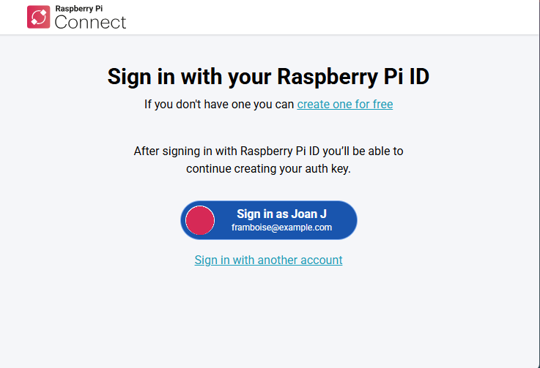Click the "Sign in with your Raspberry Pi ID" heading
The height and width of the screenshot is (368, 540).
(x=268, y=77)
